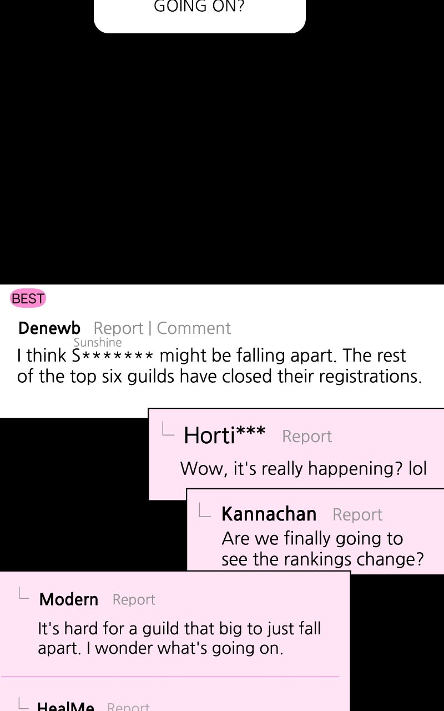Click reply arrow icon beside Kannachan
Viewport: 444px width, 711px height.
[x=204, y=510]
